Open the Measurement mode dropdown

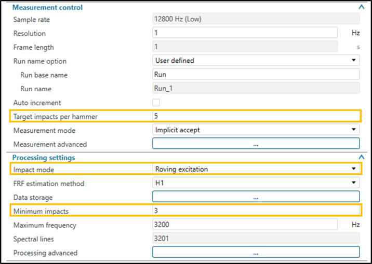coord(256,130)
